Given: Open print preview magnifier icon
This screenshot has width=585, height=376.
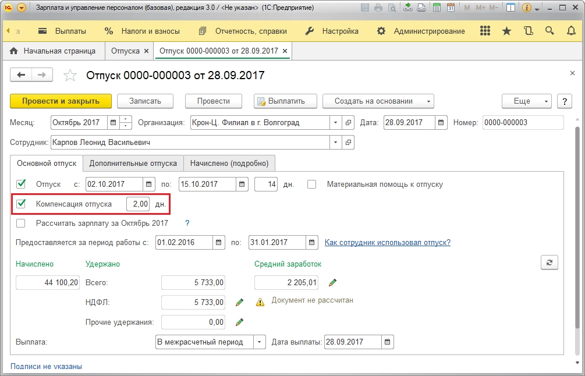Looking at the screenshot, I should pos(392,8).
